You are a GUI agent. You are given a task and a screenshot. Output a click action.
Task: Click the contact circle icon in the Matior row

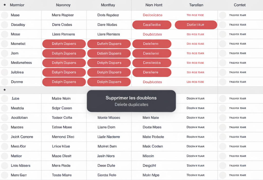223,156
